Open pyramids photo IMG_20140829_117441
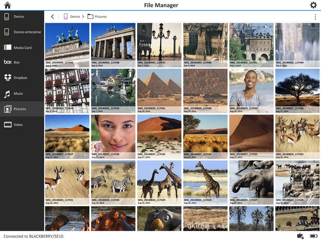Screen dimensions: 321x241 point(159,91)
